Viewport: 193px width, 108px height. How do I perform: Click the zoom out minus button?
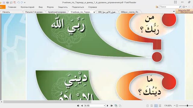(x=177, y=106)
